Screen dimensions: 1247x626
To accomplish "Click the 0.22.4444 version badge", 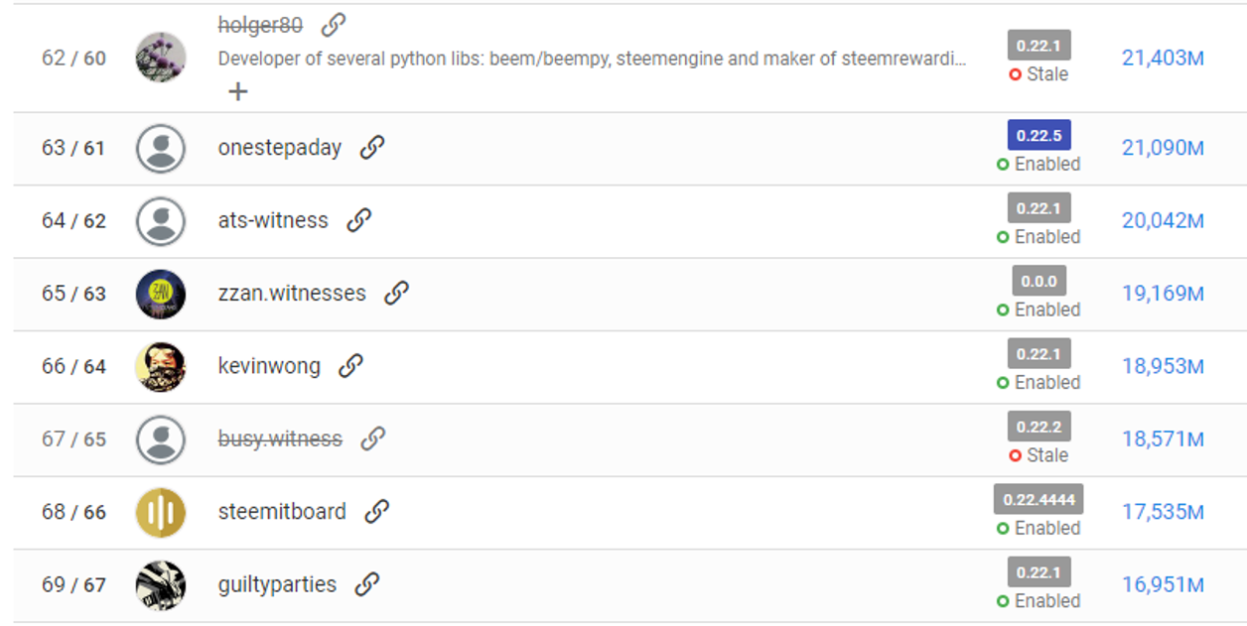I will (1039, 499).
